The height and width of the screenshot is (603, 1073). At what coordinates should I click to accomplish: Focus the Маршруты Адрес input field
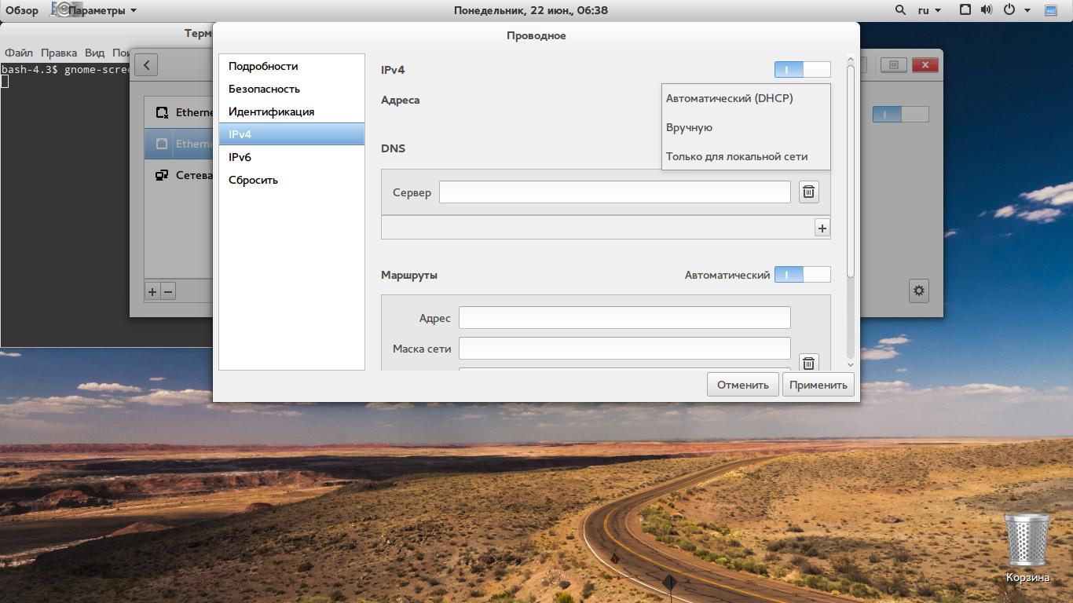coord(624,318)
